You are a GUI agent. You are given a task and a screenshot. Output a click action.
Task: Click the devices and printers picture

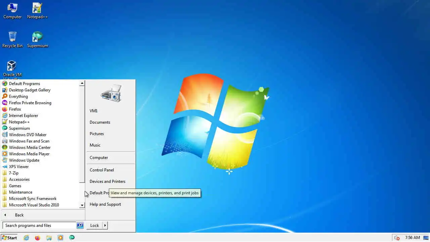pyautogui.click(x=111, y=93)
